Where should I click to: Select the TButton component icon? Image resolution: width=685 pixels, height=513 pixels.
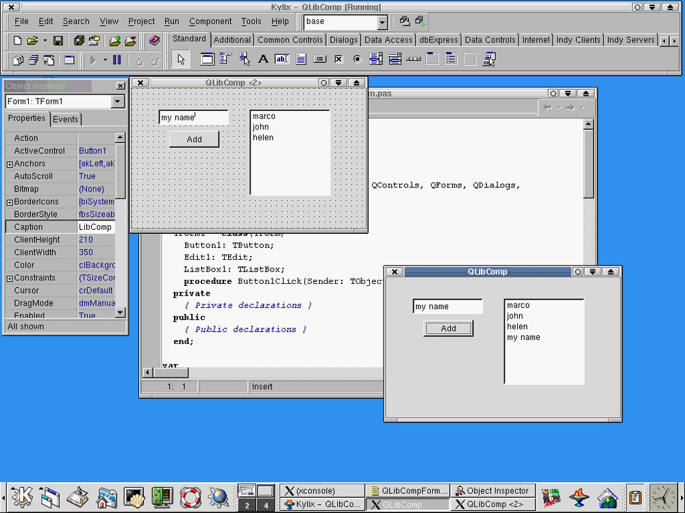(320, 60)
